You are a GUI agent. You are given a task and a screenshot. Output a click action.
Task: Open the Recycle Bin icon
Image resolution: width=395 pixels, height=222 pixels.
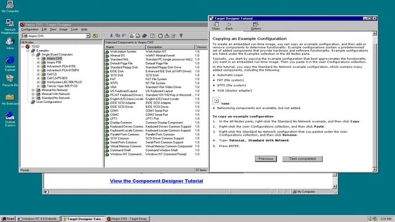(10, 81)
